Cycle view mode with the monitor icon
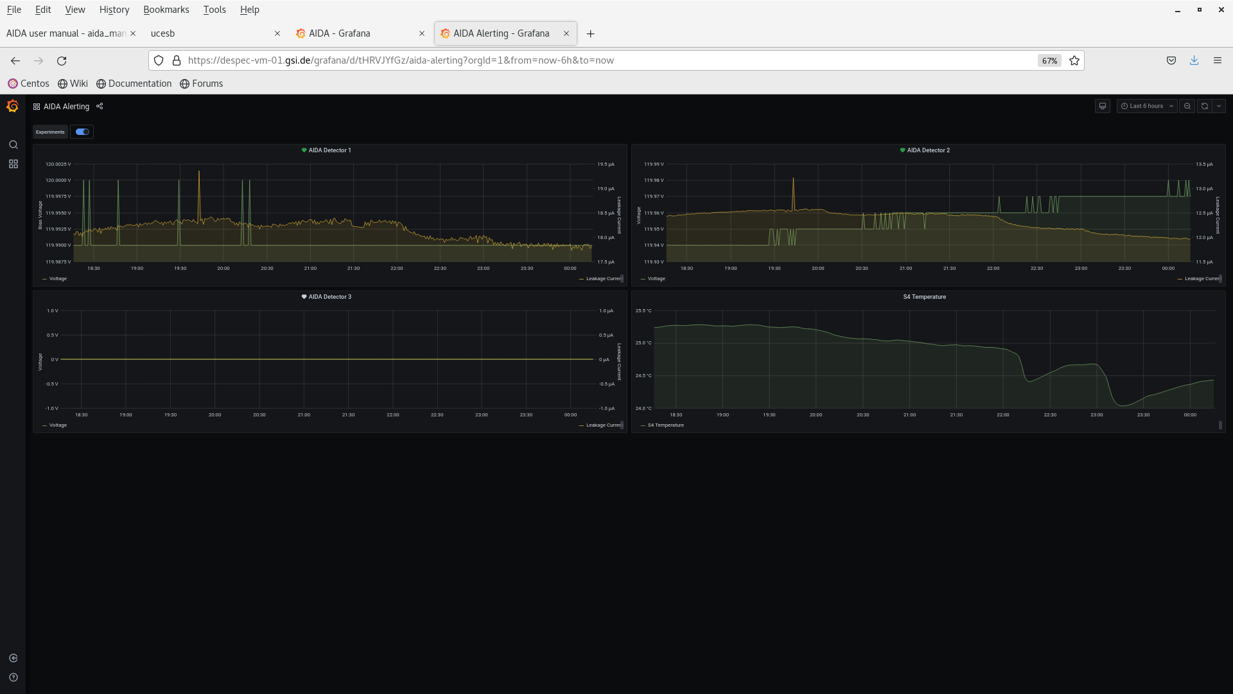The height and width of the screenshot is (694, 1233). (1103, 106)
